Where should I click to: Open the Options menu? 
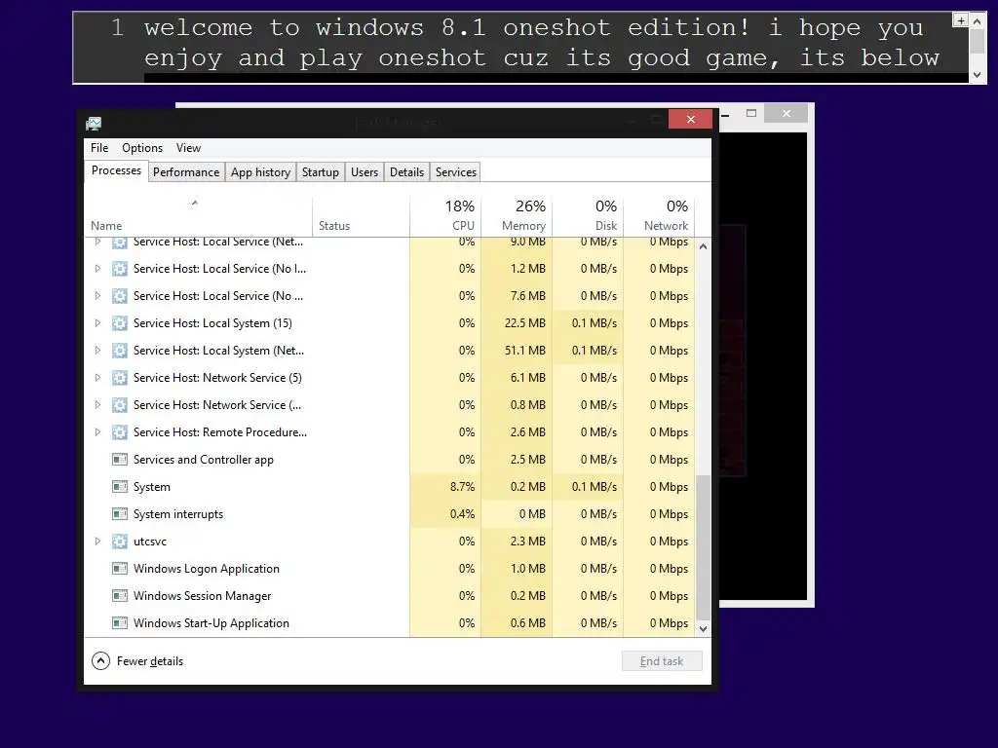[x=142, y=148]
